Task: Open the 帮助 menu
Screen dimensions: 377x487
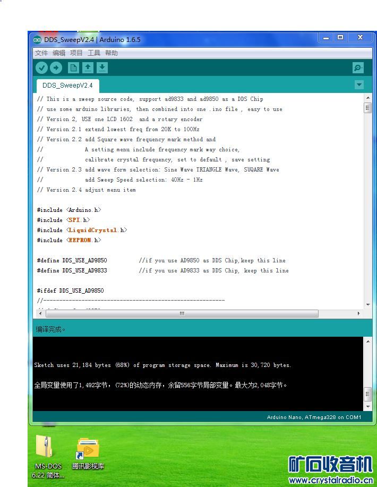Action: point(111,53)
